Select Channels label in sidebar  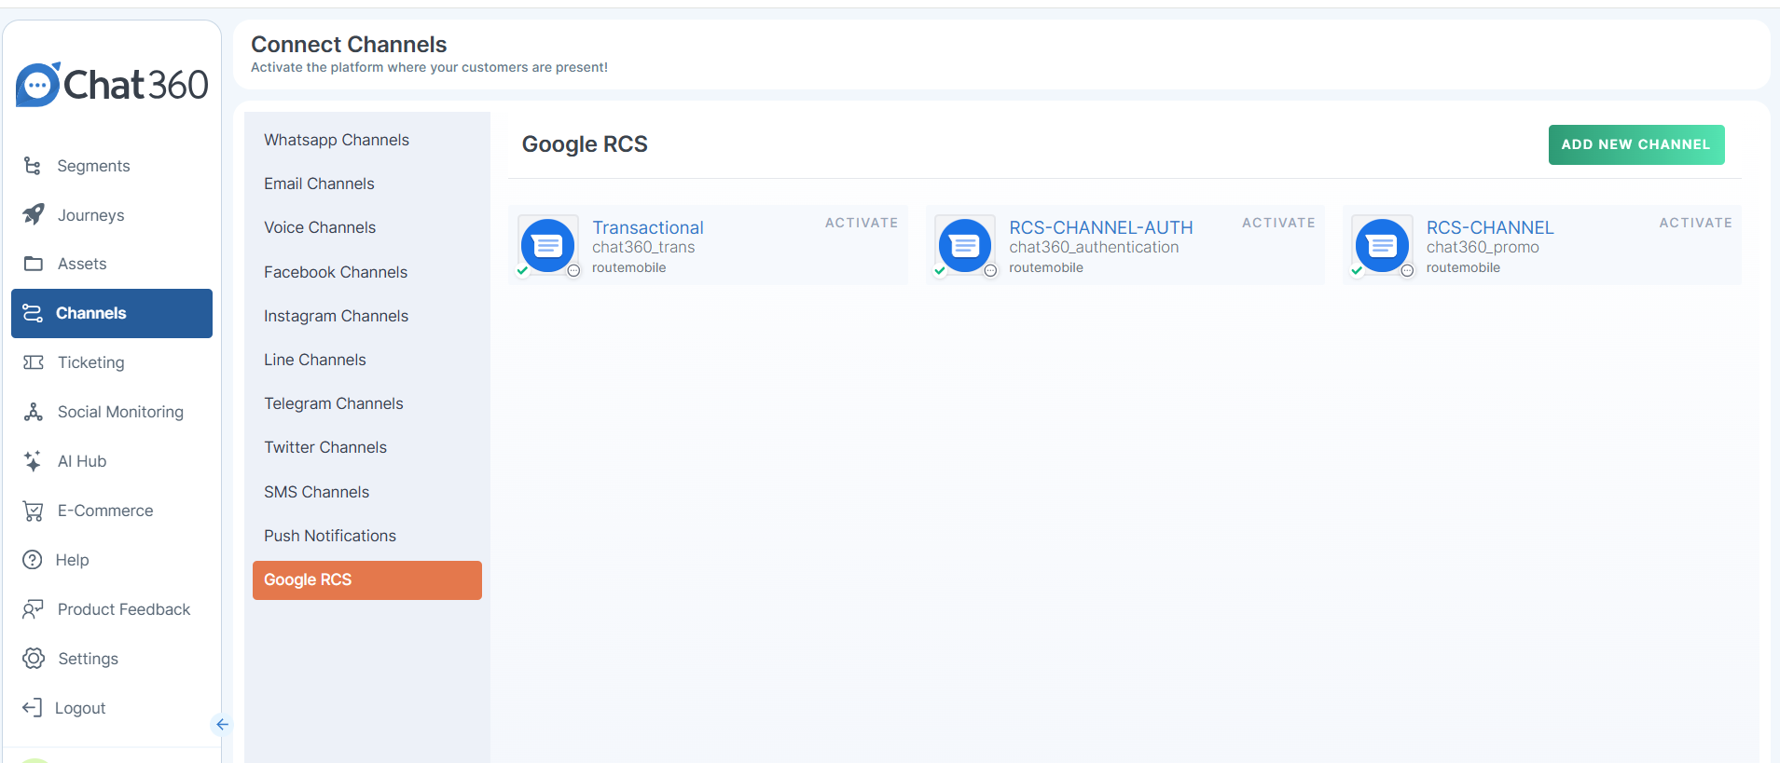point(90,313)
